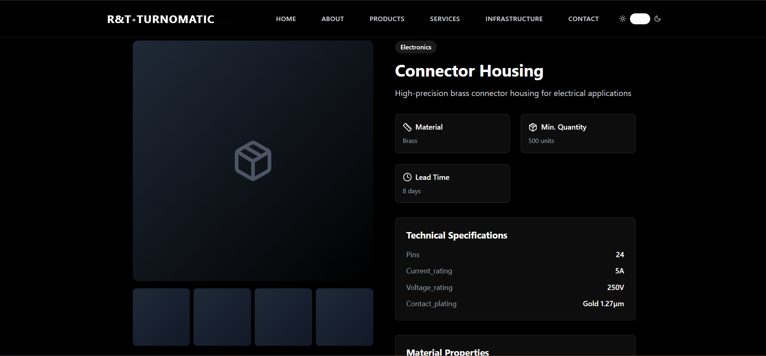
Task: Click the Lead Time info card
Action: click(x=452, y=183)
